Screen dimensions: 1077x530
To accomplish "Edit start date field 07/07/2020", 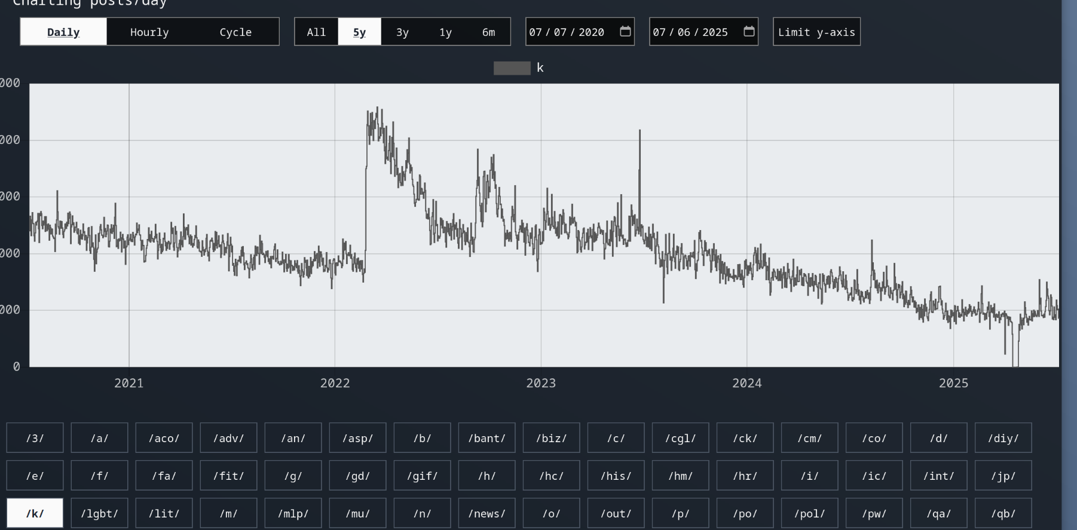I will click(580, 32).
